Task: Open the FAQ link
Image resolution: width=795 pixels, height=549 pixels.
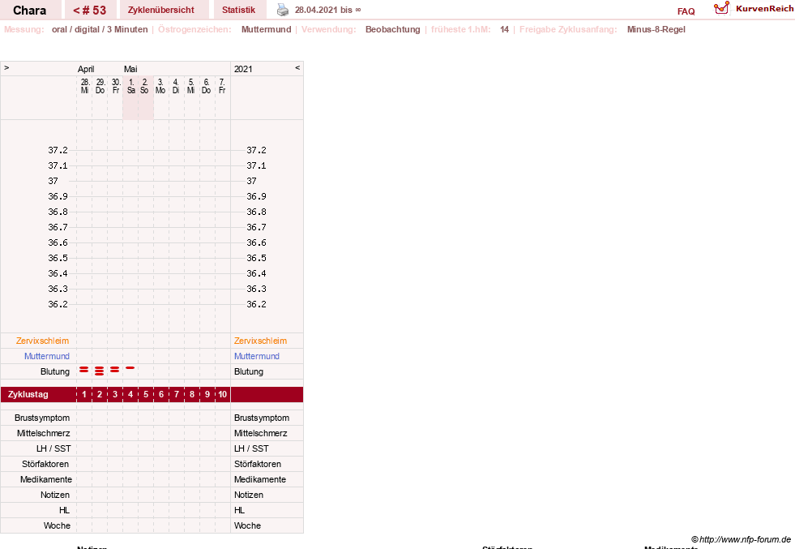Action: pyautogui.click(x=686, y=11)
